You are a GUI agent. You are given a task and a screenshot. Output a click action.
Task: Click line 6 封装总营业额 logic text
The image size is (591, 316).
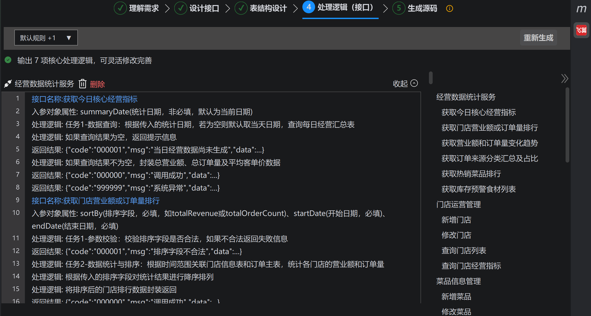(x=156, y=163)
